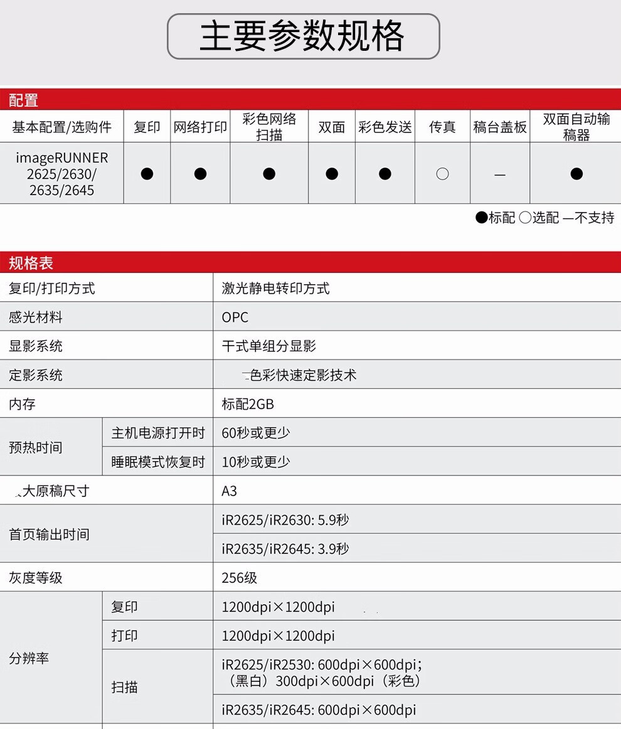Click the 主机电源打开时 sub-label
Image resolution: width=621 pixels, height=729 pixels.
158,433
